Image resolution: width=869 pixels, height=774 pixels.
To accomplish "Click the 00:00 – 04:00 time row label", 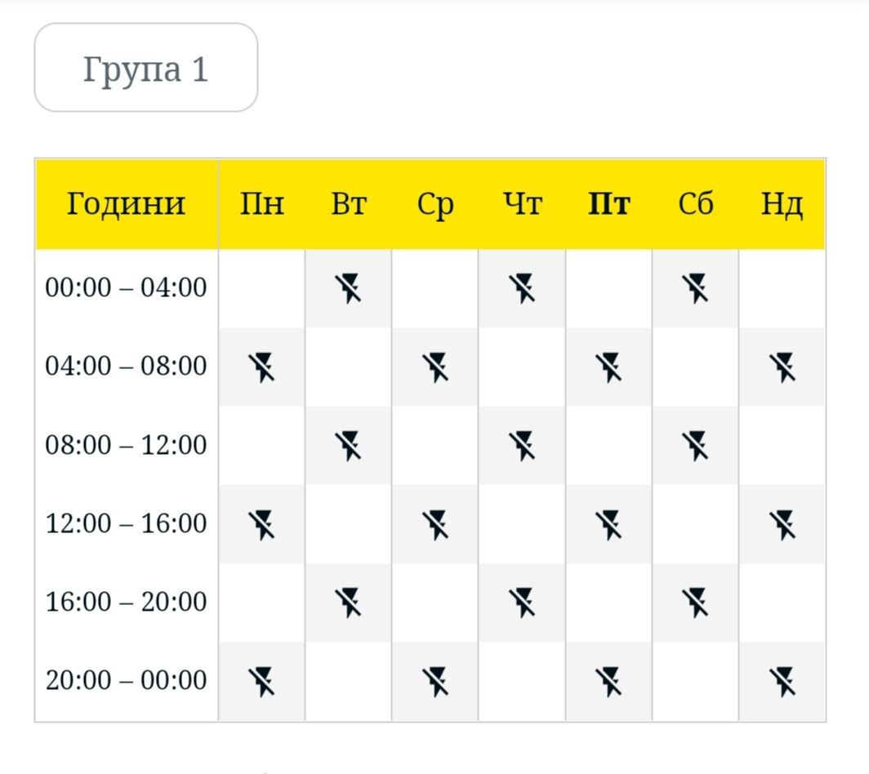I will (126, 288).
